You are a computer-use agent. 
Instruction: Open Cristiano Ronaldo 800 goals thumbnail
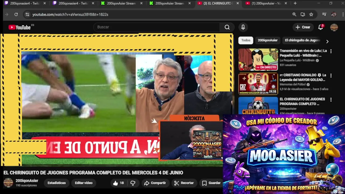coord(258,84)
